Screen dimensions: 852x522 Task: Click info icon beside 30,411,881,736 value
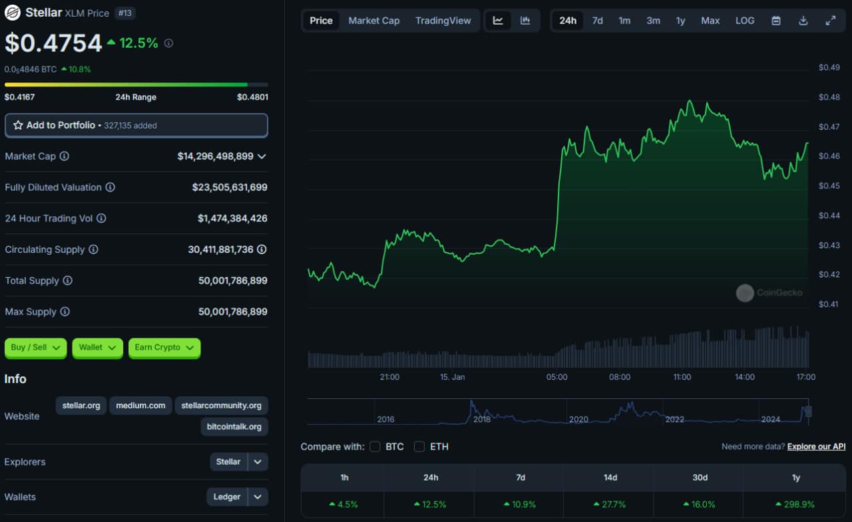click(262, 249)
